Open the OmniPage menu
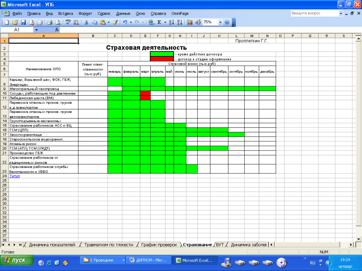The width and height of the screenshot is (362, 271). click(x=180, y=14)
